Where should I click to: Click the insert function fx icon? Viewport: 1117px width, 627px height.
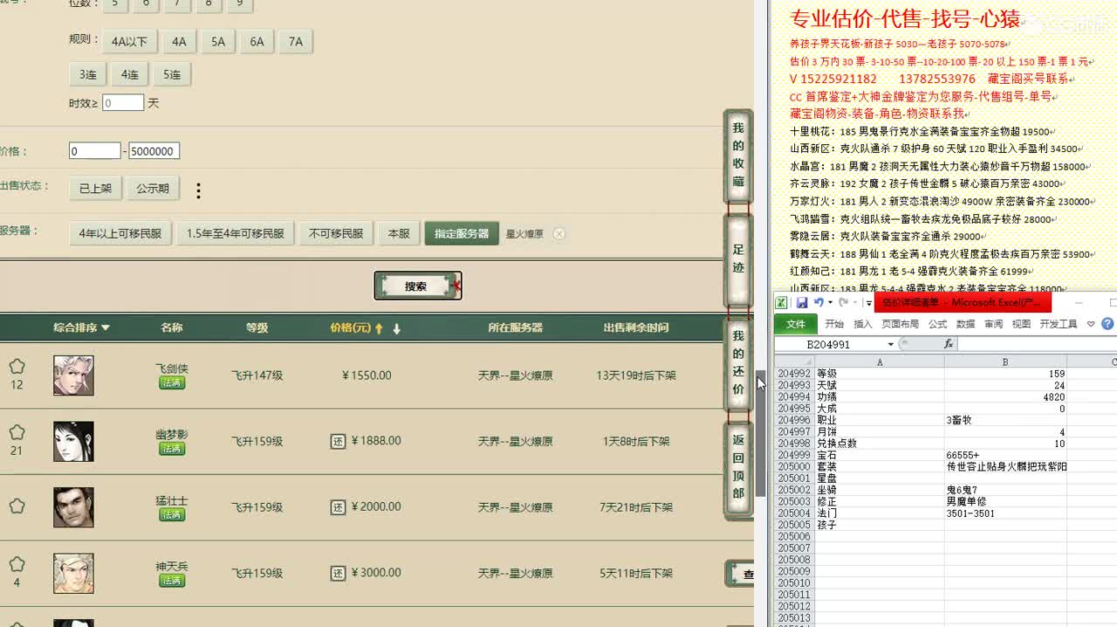coord(949,344)
